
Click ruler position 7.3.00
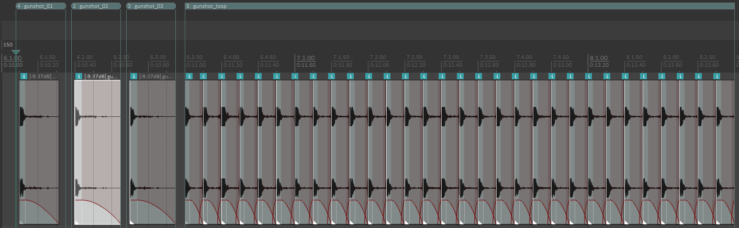coord(451,57)
